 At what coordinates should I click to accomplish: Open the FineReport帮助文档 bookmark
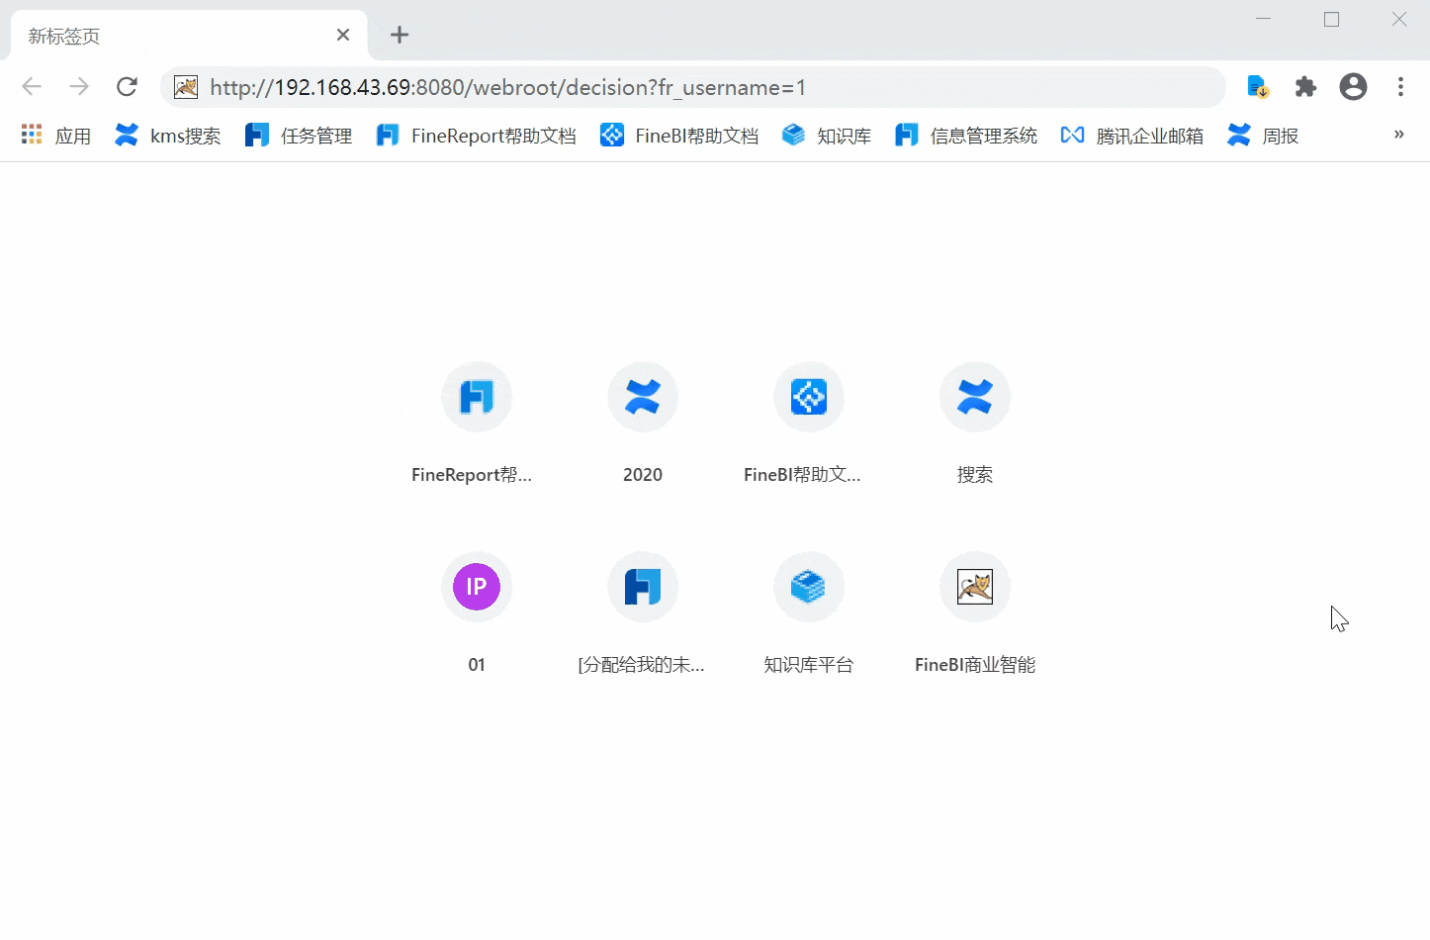476,136
